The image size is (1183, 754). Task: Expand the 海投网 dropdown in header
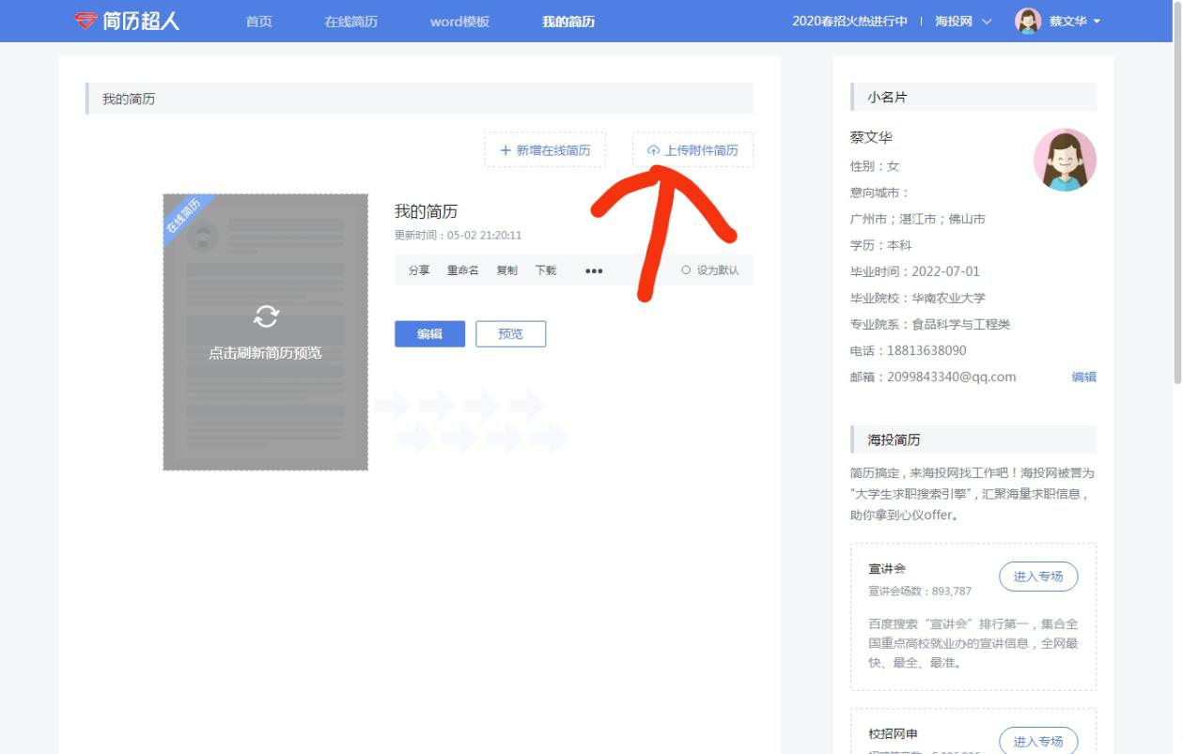click(986, 21)
